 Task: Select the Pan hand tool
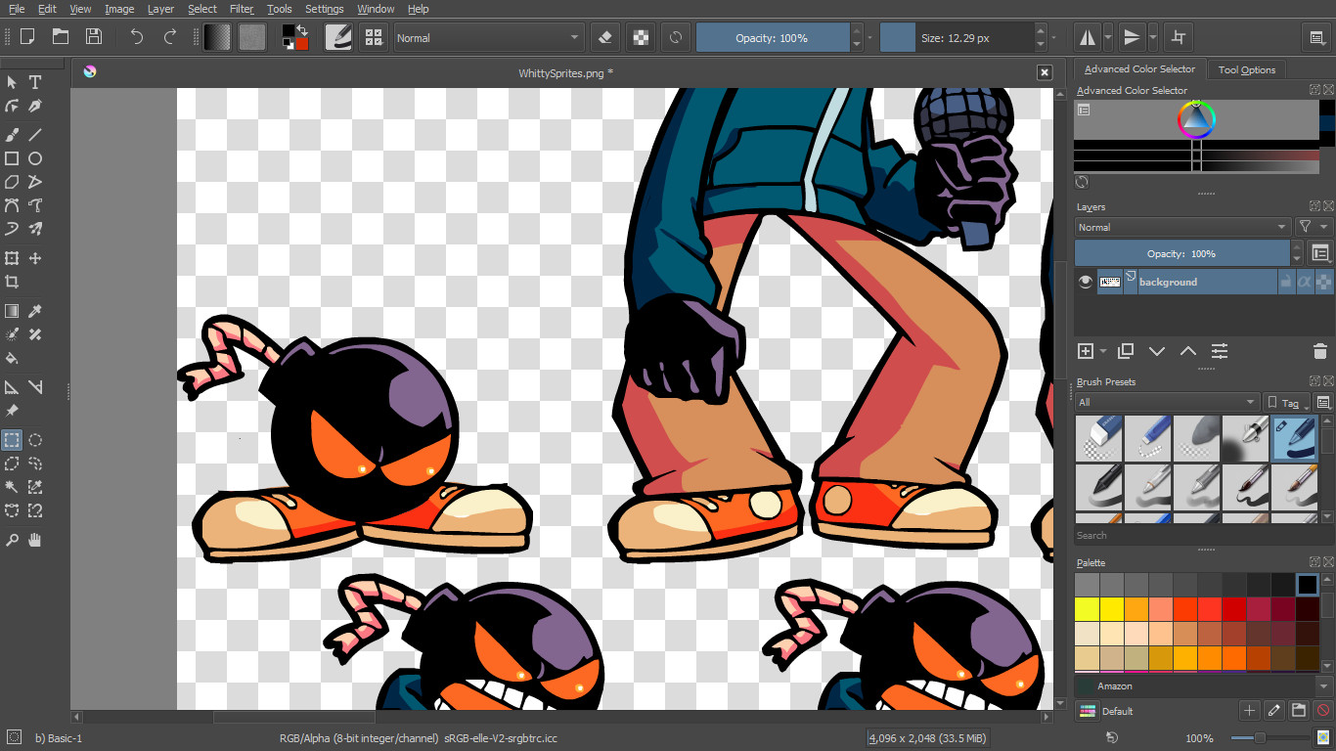click(35, 540)
